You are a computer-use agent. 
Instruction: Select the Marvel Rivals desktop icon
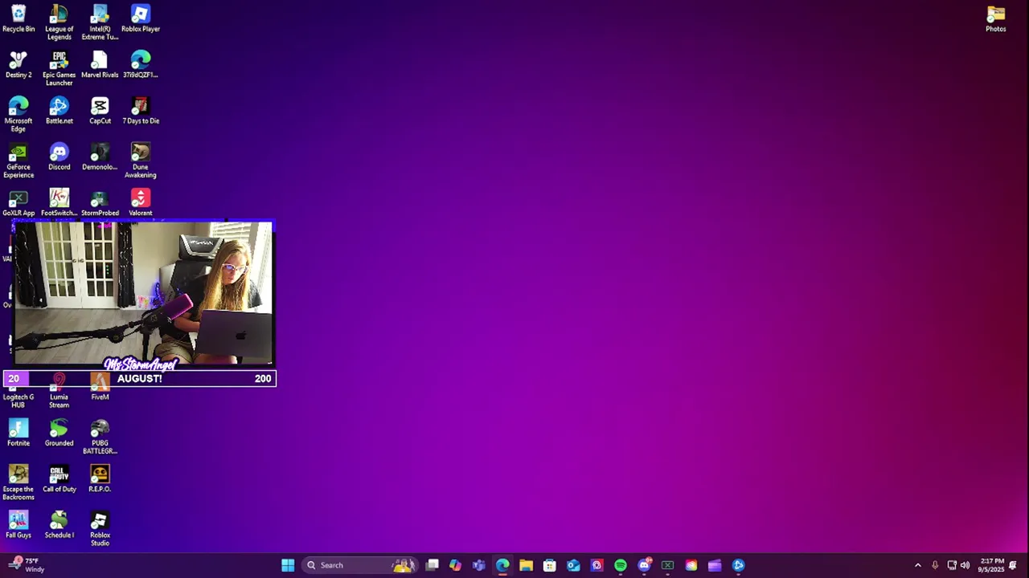[x=100, y=65]
